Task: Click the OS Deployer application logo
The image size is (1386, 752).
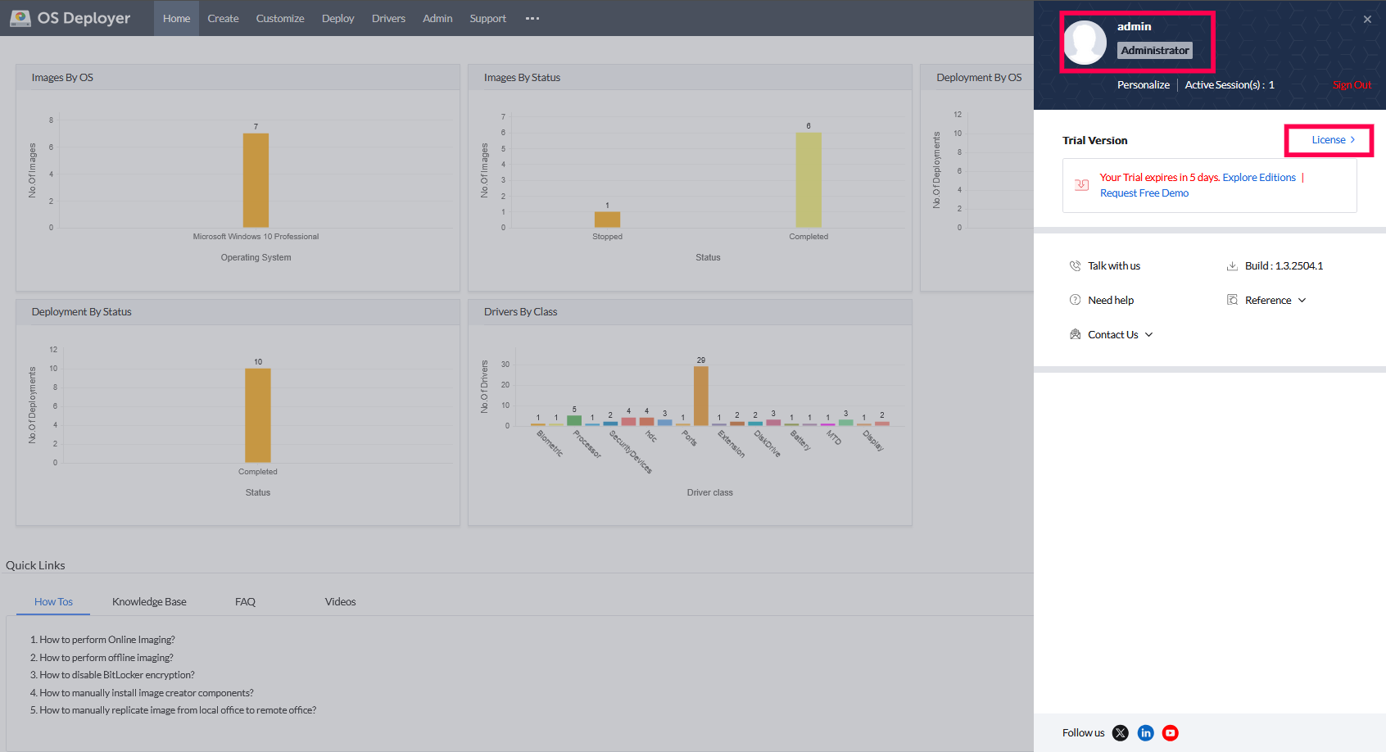Action: 70,17
